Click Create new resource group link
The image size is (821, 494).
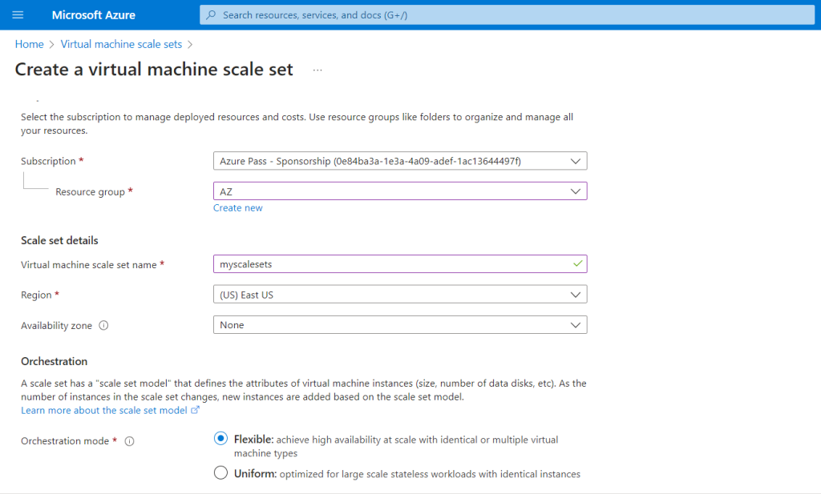pos(237,208)
